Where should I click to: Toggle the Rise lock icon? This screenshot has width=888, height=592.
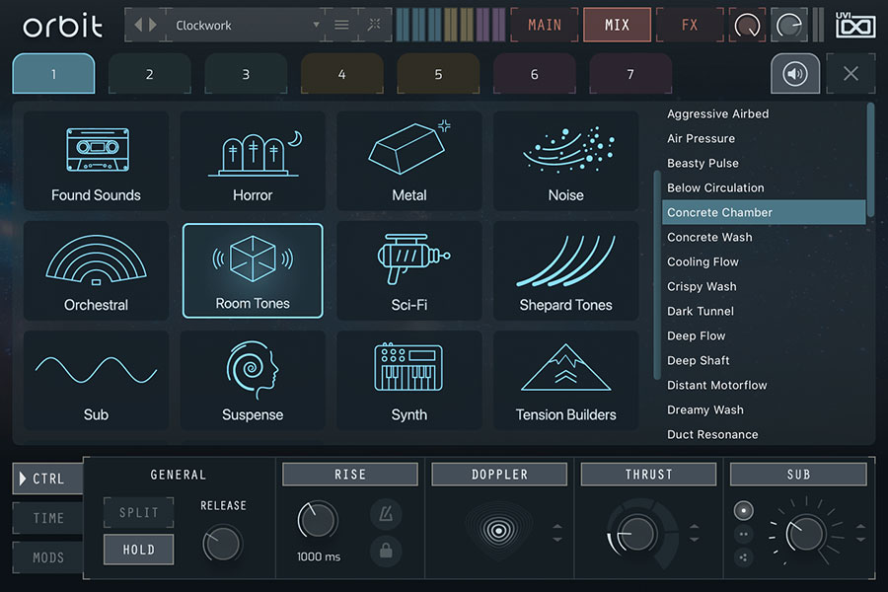(385, 551)
